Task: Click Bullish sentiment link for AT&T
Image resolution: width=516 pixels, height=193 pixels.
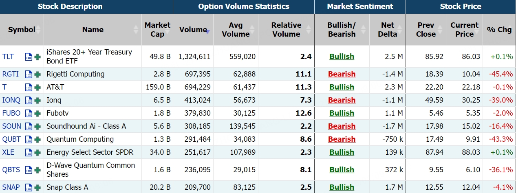Action: (x=342, y=87)
